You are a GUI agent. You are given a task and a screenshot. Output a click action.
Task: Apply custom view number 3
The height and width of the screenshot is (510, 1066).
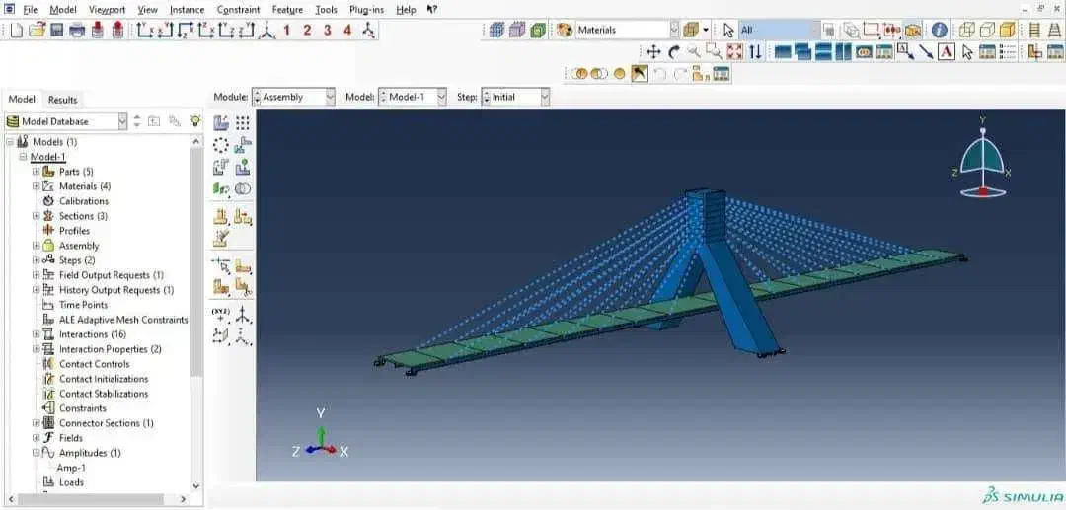point(327,30)
